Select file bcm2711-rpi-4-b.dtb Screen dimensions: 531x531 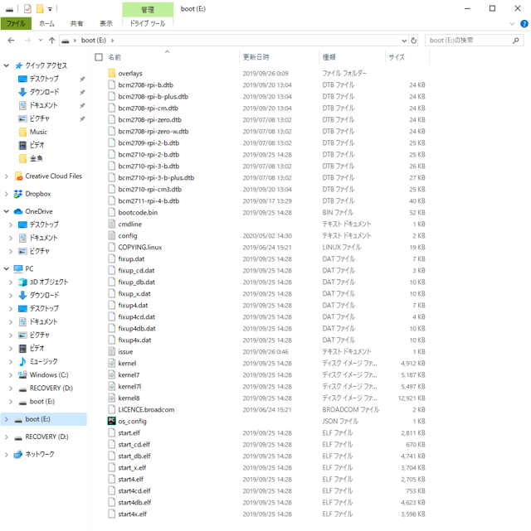pos(149,200)
